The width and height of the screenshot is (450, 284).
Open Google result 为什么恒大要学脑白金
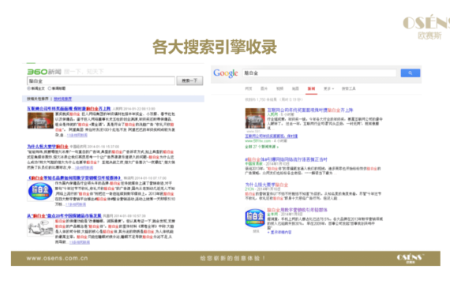(266, 185)
